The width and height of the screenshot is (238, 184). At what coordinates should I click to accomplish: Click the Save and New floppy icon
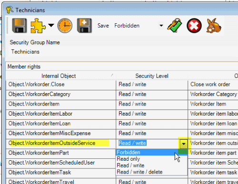click(x=84, y=26)
